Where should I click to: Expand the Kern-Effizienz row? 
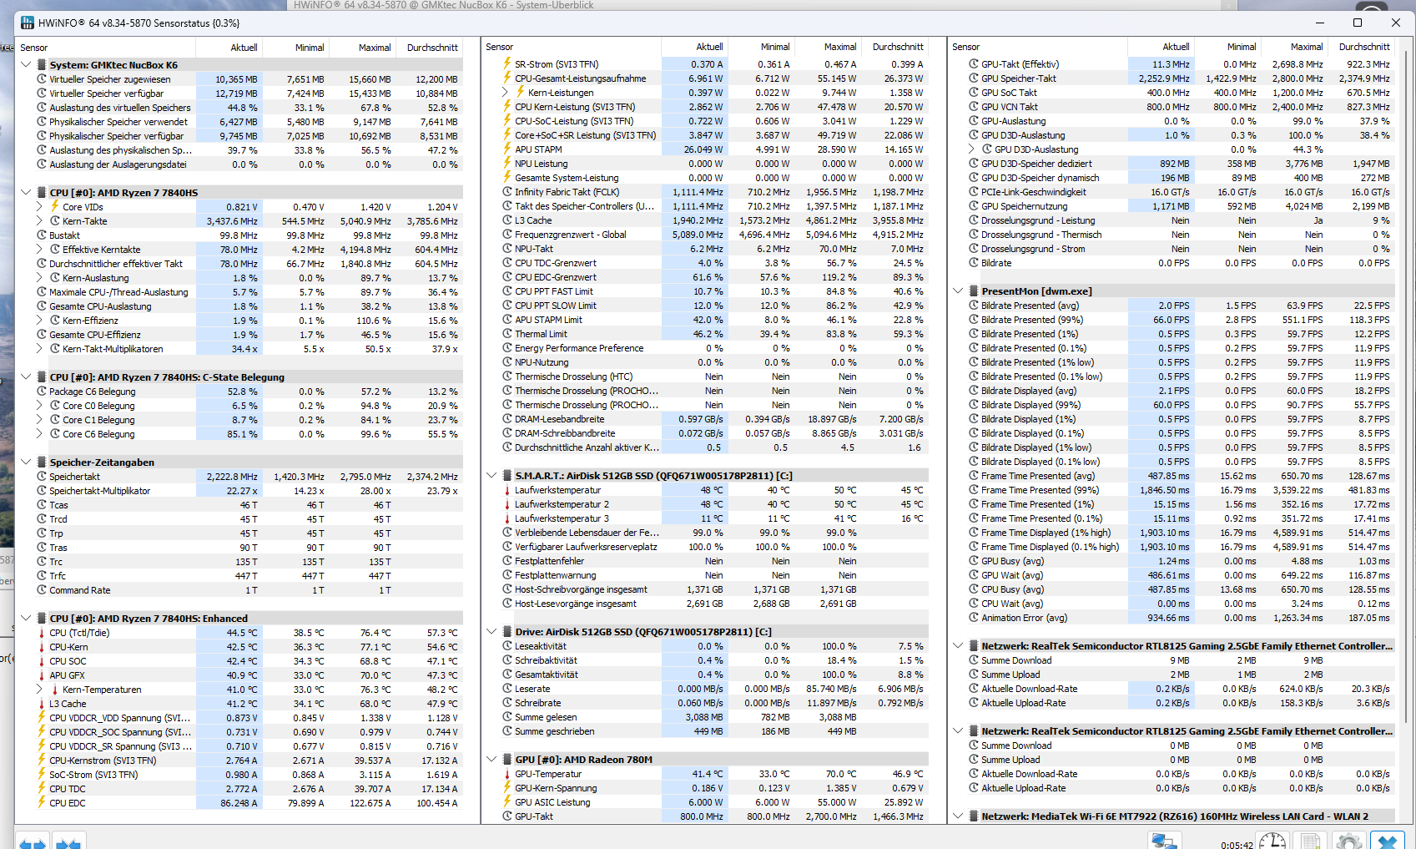pyautogui.click(x=39, y=320)
